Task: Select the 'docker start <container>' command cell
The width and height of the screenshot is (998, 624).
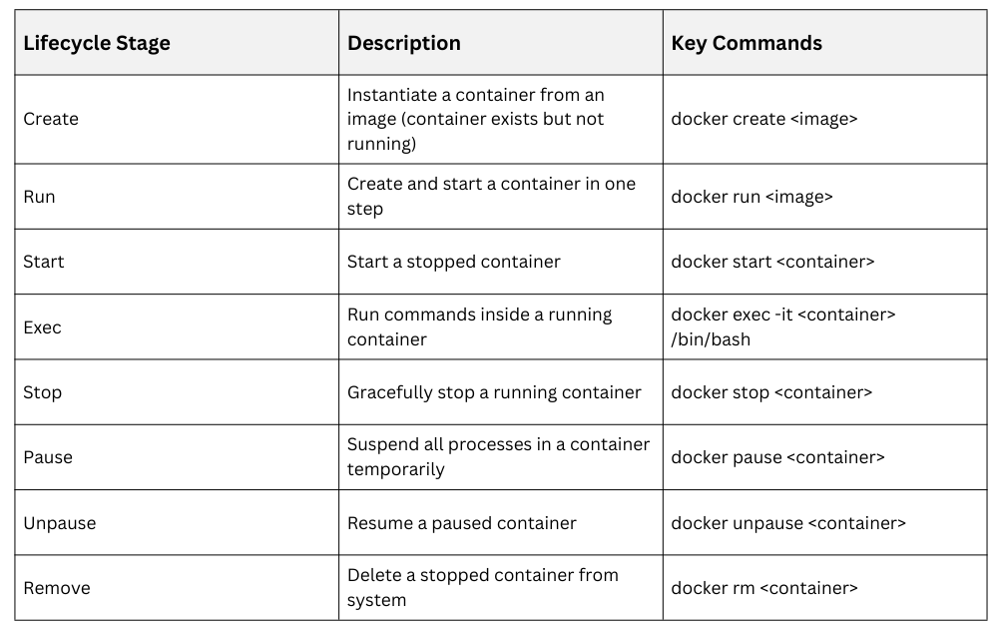Action: point(772,262)
